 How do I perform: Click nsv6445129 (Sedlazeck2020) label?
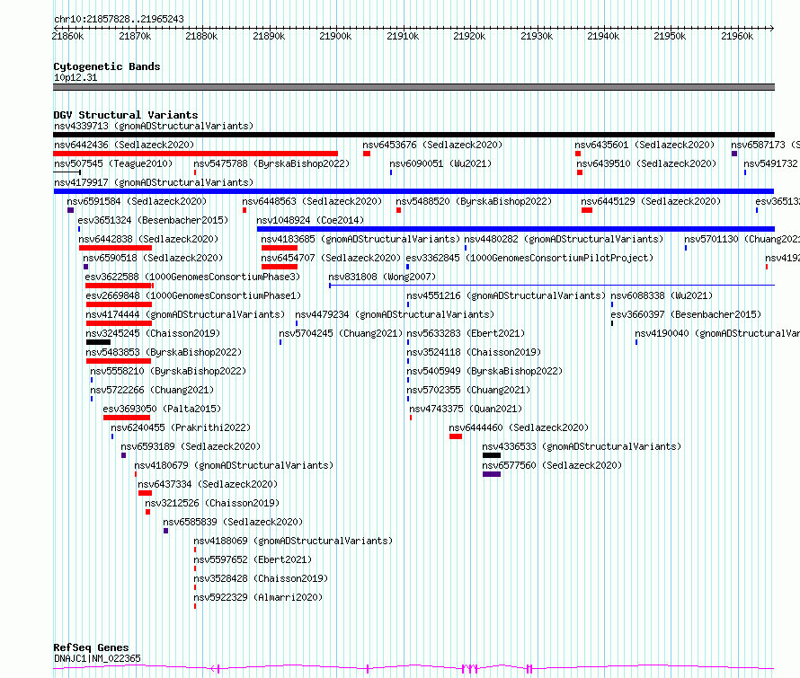(651, 201)
